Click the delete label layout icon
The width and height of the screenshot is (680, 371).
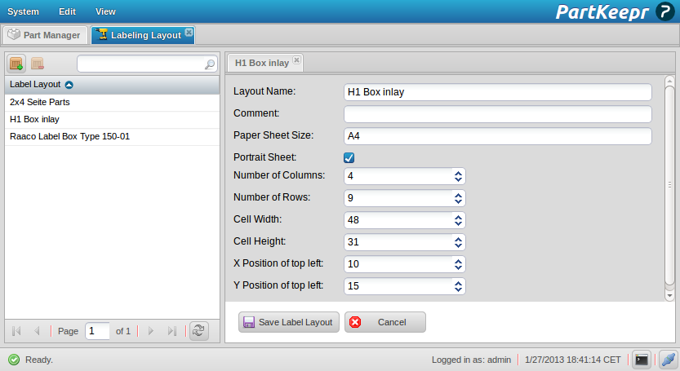(38, 64)
